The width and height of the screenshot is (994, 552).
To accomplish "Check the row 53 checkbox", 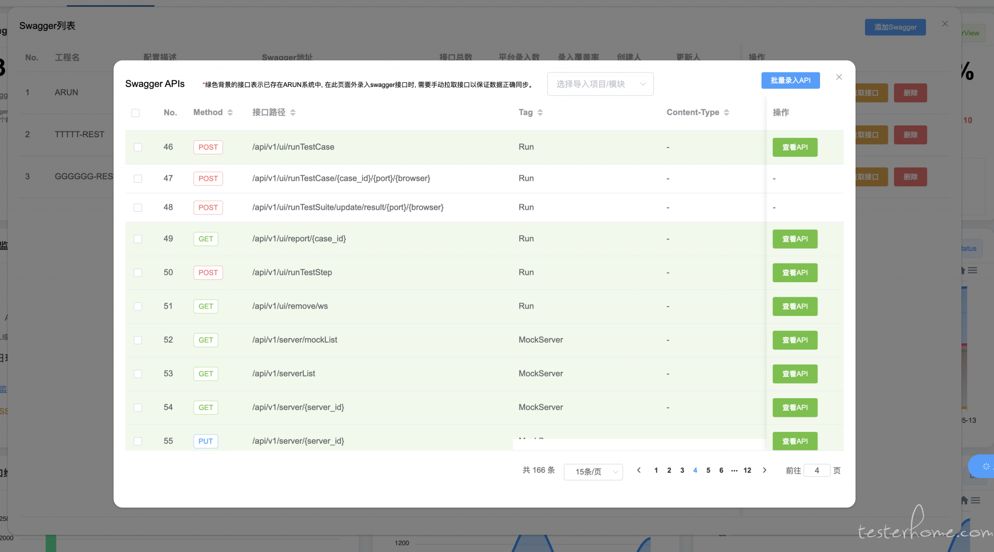I will click(138, 374).
